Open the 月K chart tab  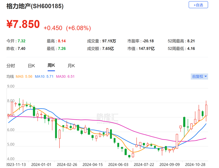[x=71, y=66]
